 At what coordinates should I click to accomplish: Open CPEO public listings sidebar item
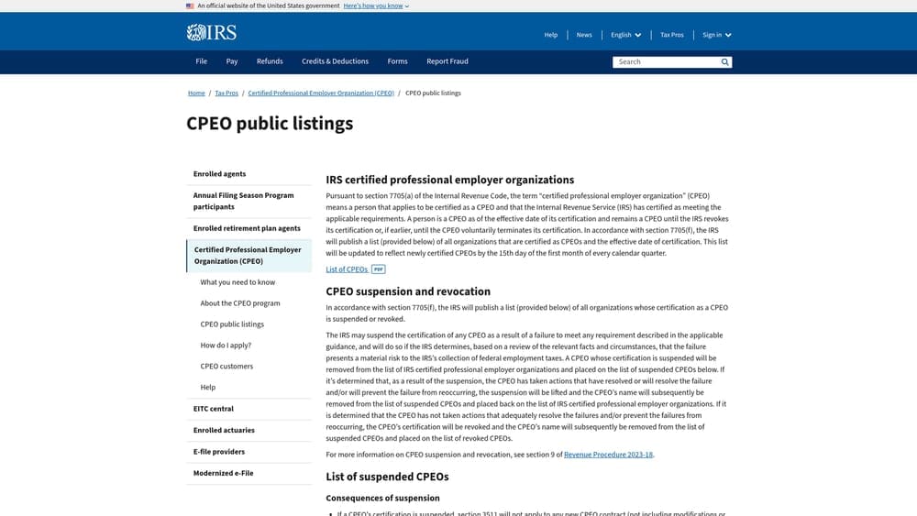pos(232,324)
